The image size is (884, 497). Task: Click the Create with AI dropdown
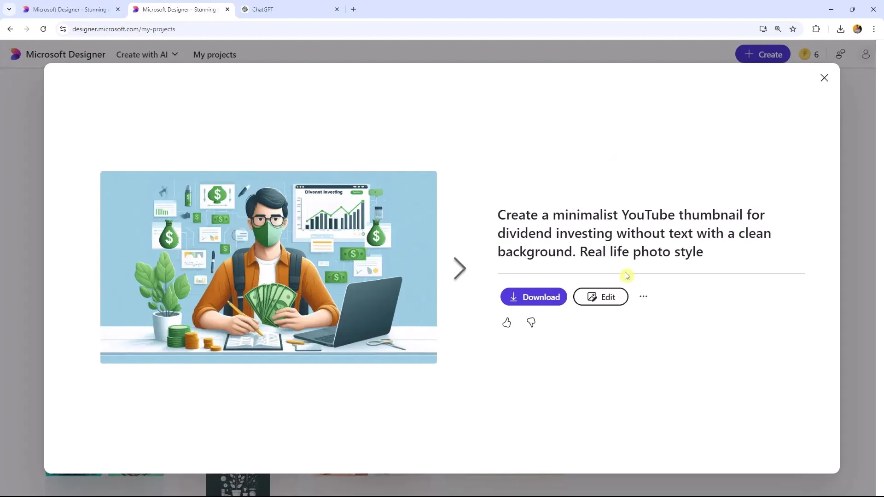click(x=147, y=55)
